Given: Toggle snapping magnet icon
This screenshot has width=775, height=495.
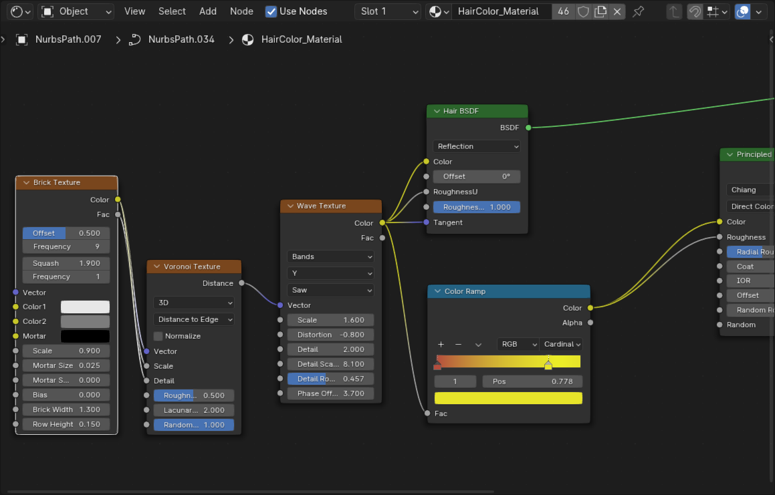Looking at the screenshot, I should tap(695, 11).
